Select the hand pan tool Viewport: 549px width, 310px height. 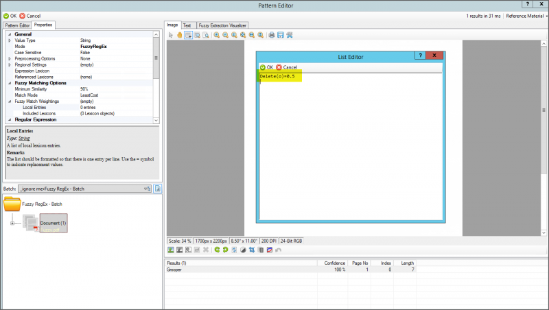(x=180, y=35)
